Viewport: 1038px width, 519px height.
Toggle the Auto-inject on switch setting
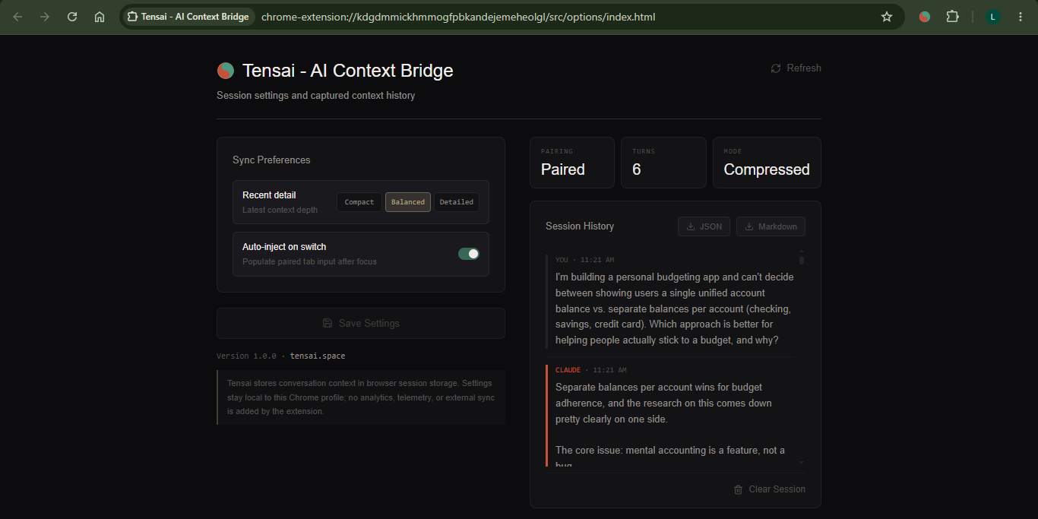(469, 254)
